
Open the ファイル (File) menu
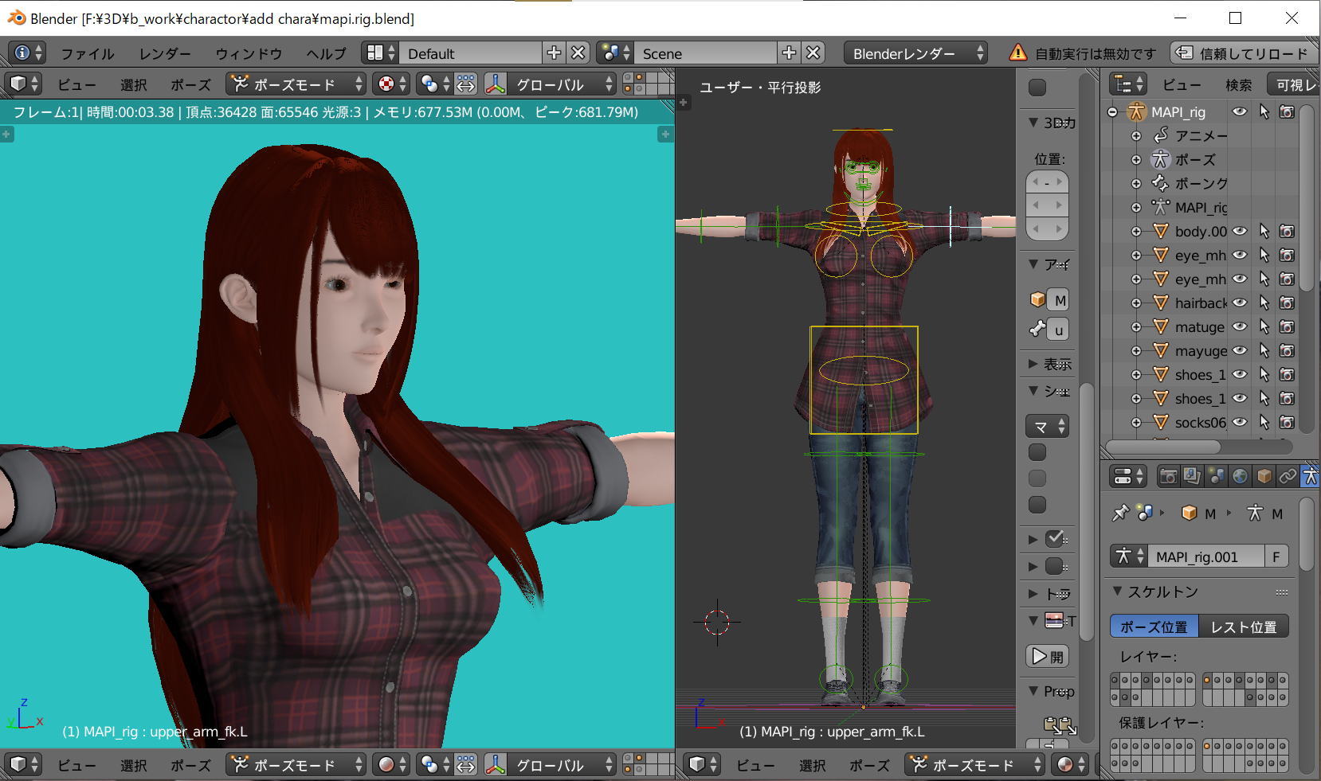coord(88,53)
